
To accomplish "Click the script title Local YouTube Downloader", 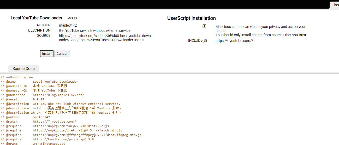I will [x=37, y=18].
